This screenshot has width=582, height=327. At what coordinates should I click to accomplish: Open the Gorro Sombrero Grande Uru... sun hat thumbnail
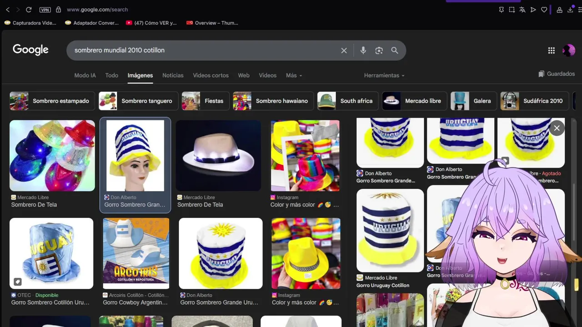coord(221,253)
